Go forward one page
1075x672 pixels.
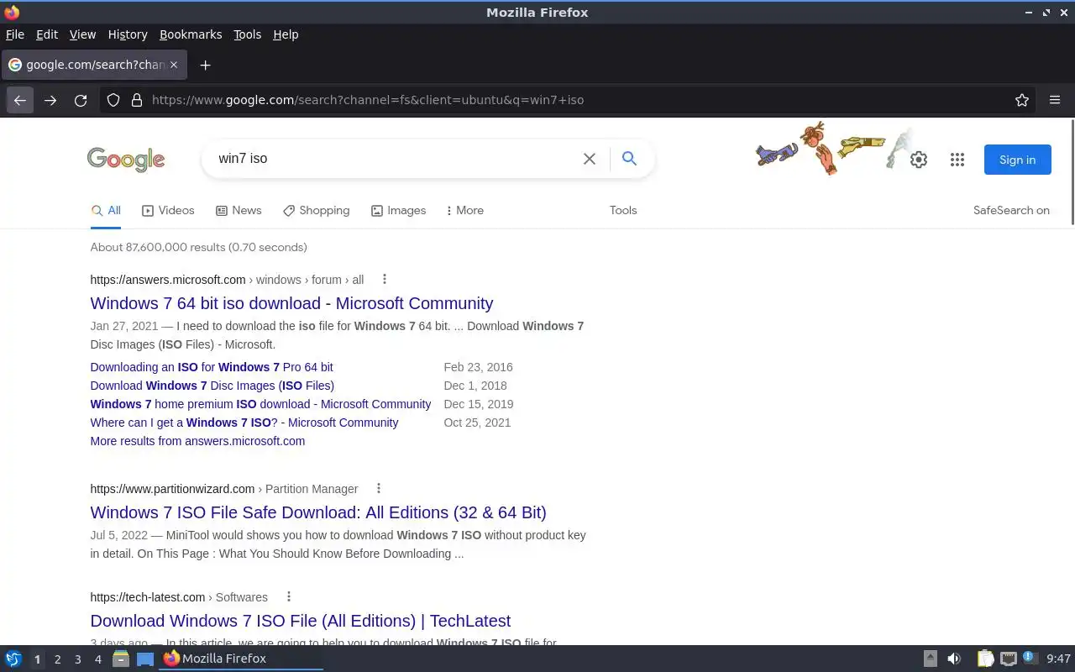pyautogui.click(x=50, y=100)
